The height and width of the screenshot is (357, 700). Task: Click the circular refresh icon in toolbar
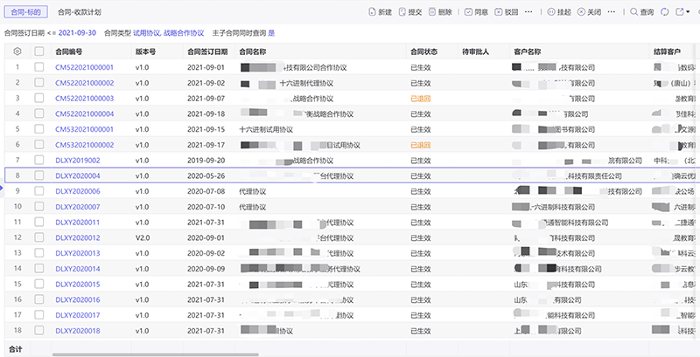665,12
